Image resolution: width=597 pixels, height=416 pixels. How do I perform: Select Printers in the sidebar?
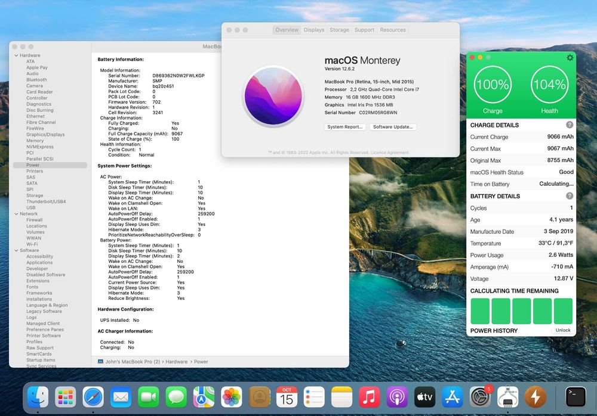[x=35, y=171]
